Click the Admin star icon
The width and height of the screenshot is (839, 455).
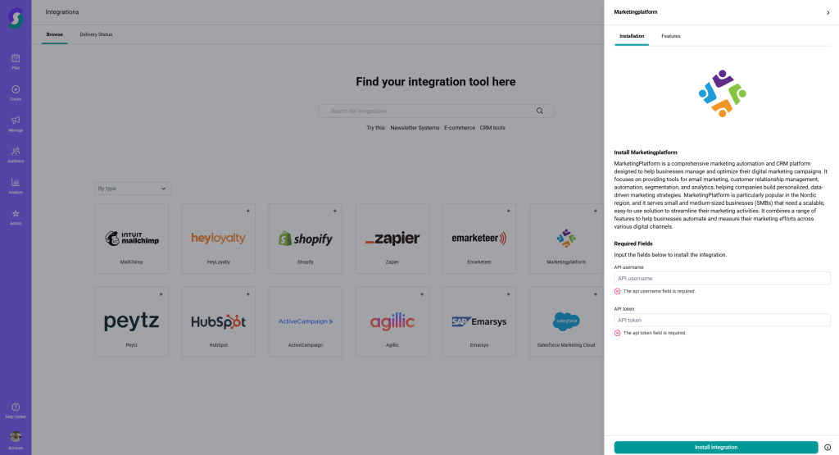16,214
